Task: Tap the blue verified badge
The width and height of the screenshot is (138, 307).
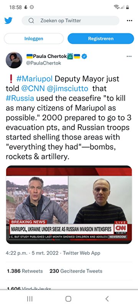Action: (84, 56)
